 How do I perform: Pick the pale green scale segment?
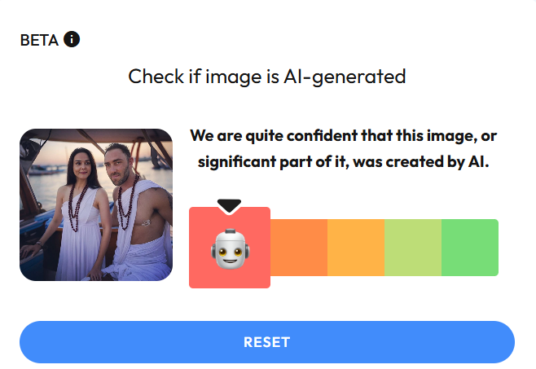coord(412,248)
